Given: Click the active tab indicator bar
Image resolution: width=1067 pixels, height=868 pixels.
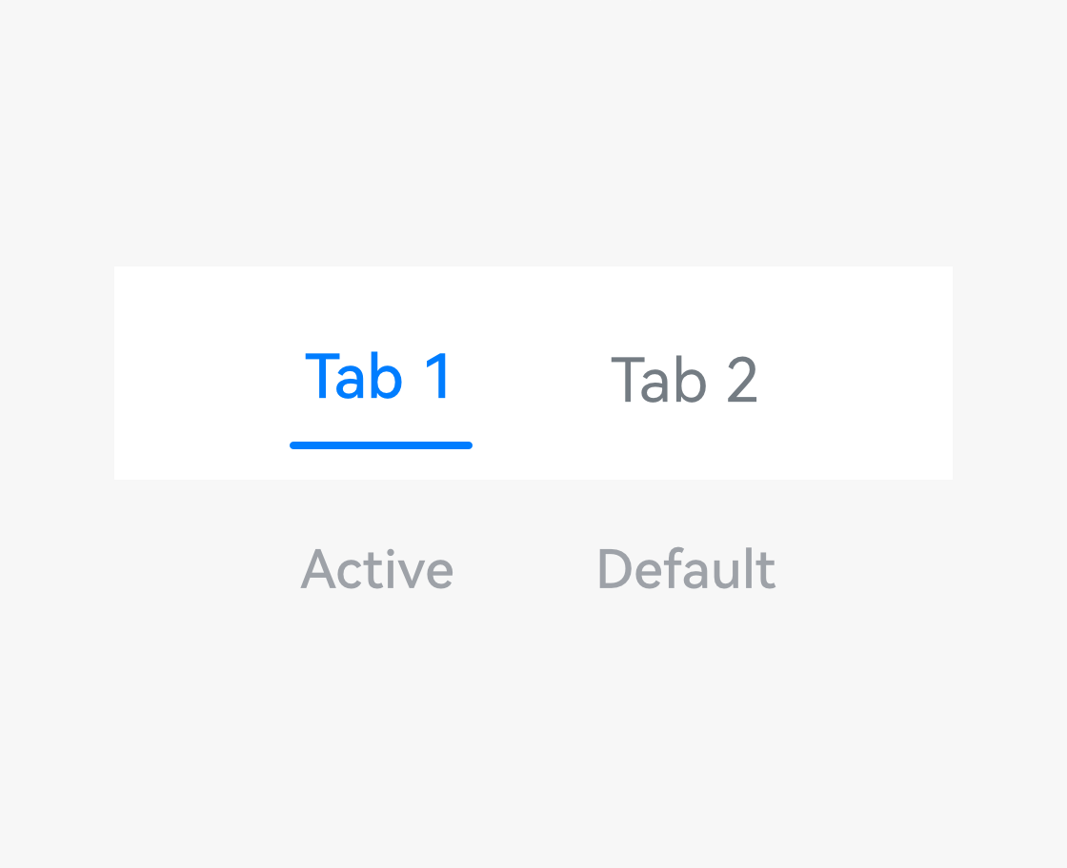Looking at the screenshot, I should (381, 444).
